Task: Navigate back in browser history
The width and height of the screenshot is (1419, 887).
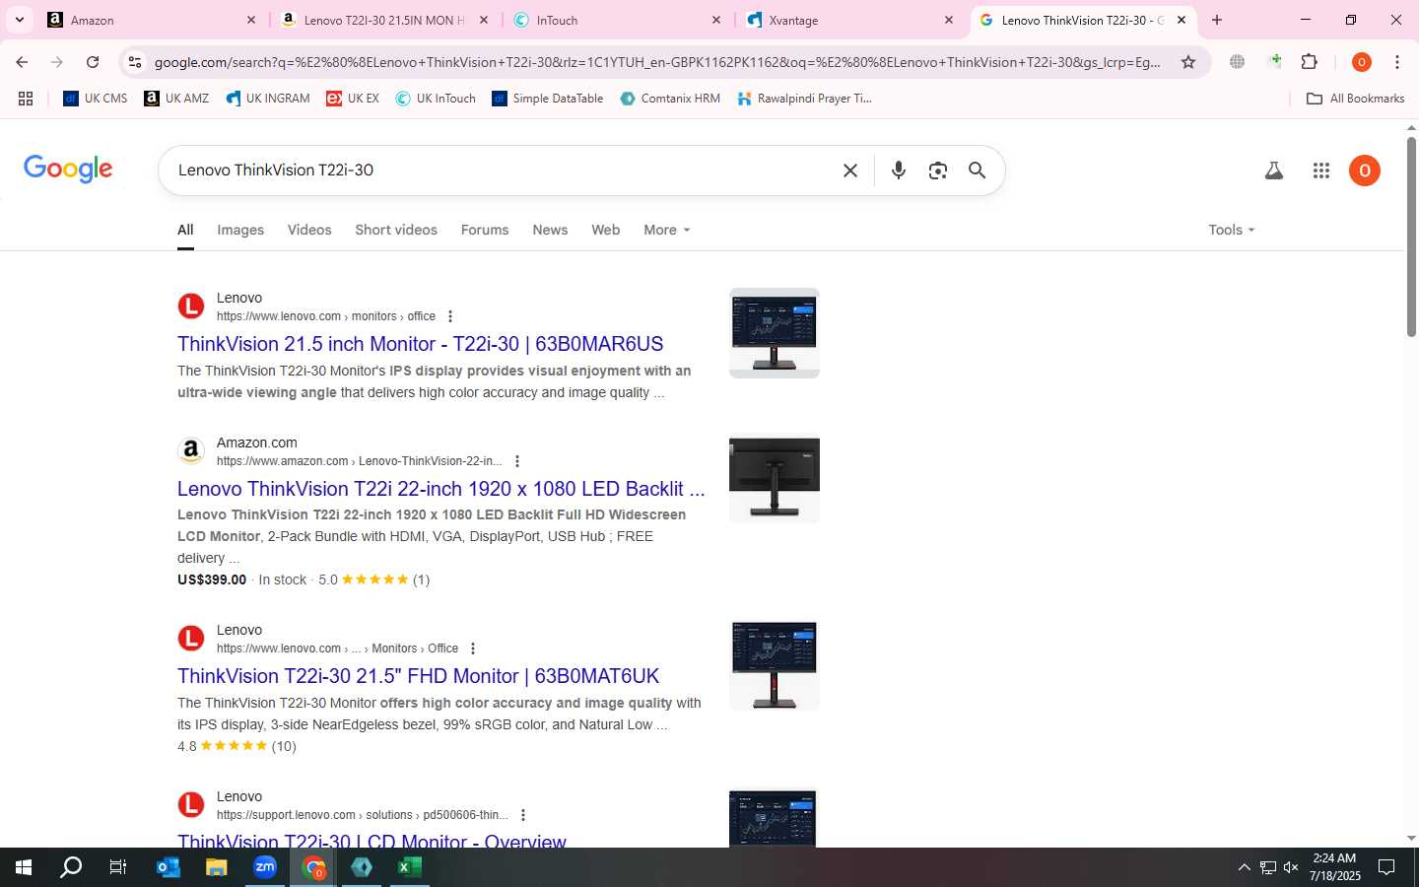Action: [22, 62]
